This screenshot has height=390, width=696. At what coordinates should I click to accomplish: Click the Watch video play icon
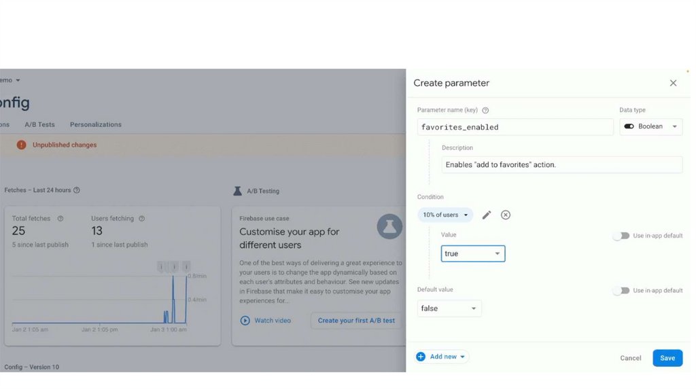click(x=245, y=321)
